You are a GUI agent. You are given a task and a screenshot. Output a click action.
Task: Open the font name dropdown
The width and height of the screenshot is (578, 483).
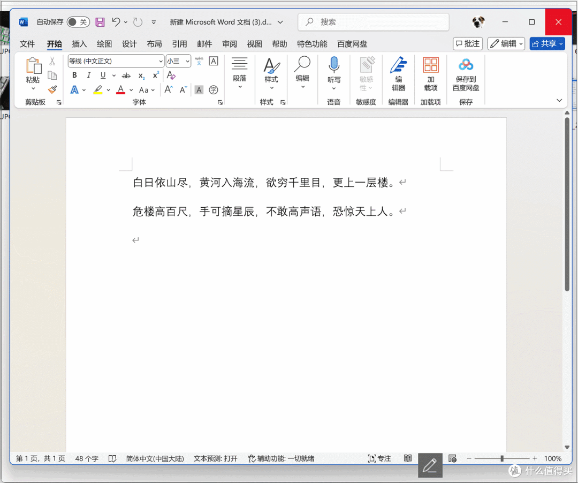pyautogui.click(x=161, y=61)
